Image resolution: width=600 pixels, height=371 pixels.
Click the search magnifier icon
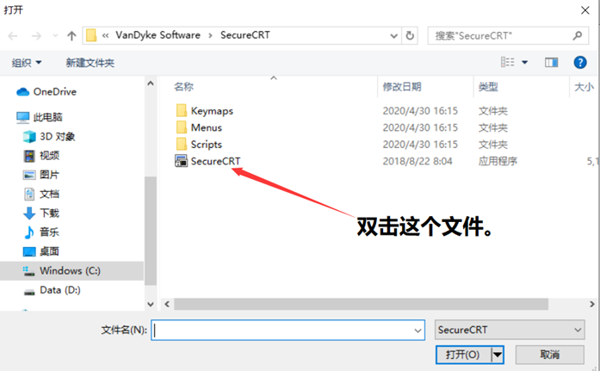click(578, 35)
